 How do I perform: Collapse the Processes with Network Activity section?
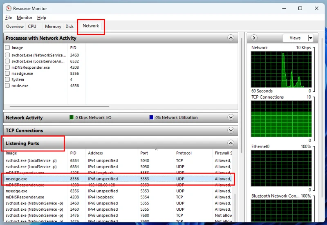point(231,38)
